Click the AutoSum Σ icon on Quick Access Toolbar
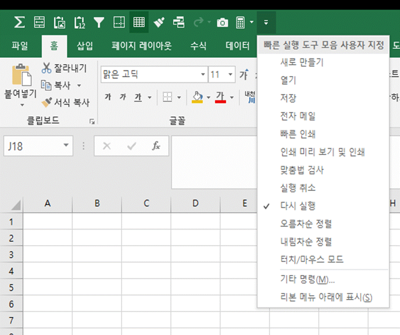The image size is (400, 335). tap(18, 22)
